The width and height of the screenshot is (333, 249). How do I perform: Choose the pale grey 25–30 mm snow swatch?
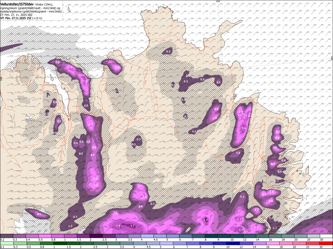(x=313, y=236)
